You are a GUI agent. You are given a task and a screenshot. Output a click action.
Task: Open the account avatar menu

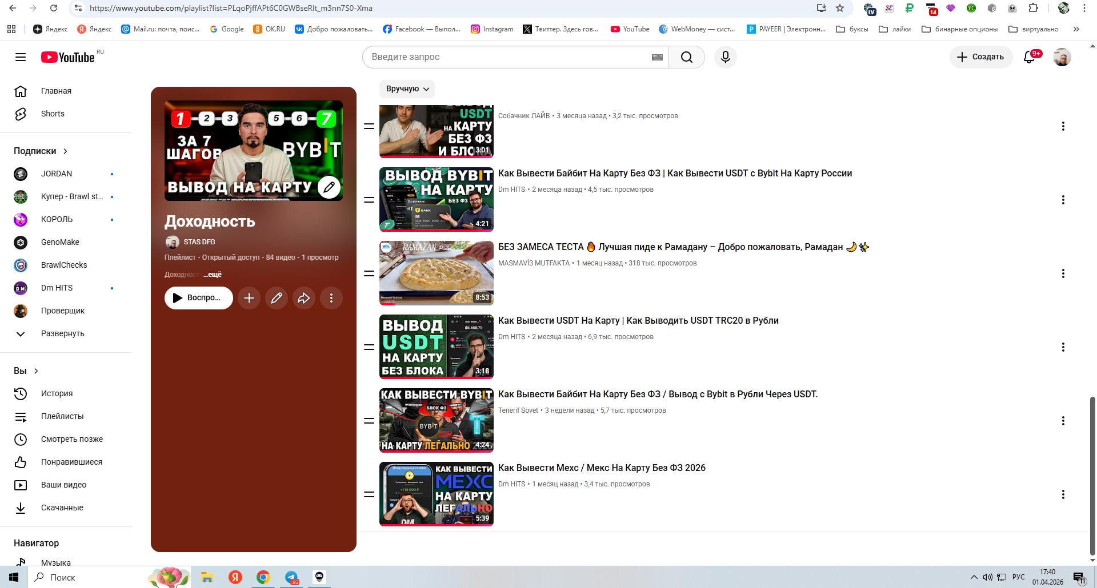1062,57
